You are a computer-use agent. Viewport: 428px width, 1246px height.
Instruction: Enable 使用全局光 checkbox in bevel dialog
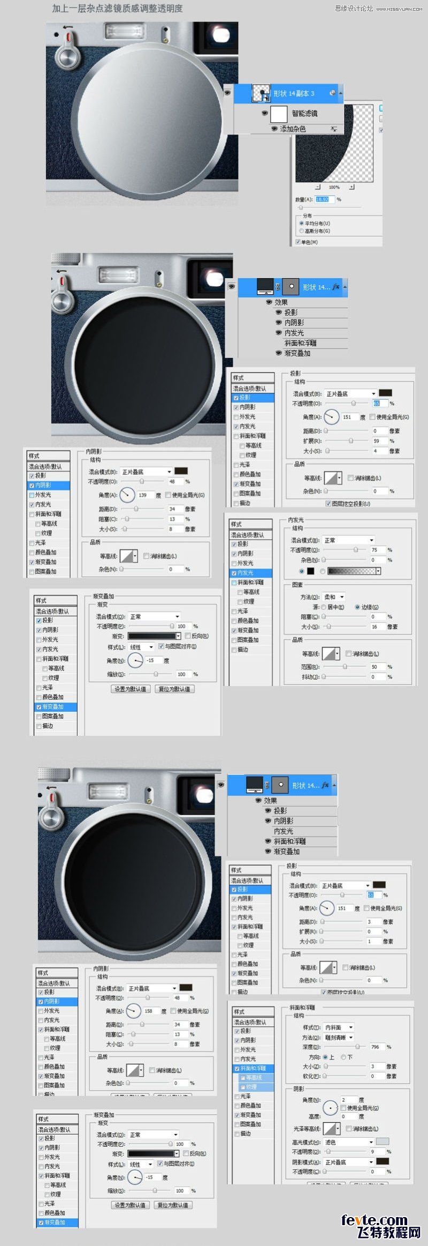[344, 1108]
